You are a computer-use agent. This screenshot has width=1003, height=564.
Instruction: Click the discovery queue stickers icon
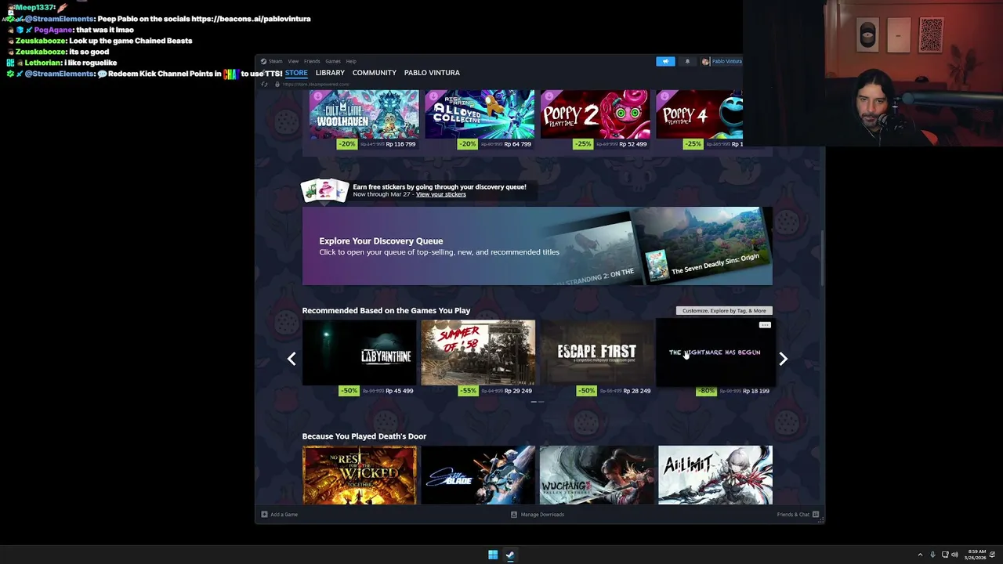[x=324, y=190]
